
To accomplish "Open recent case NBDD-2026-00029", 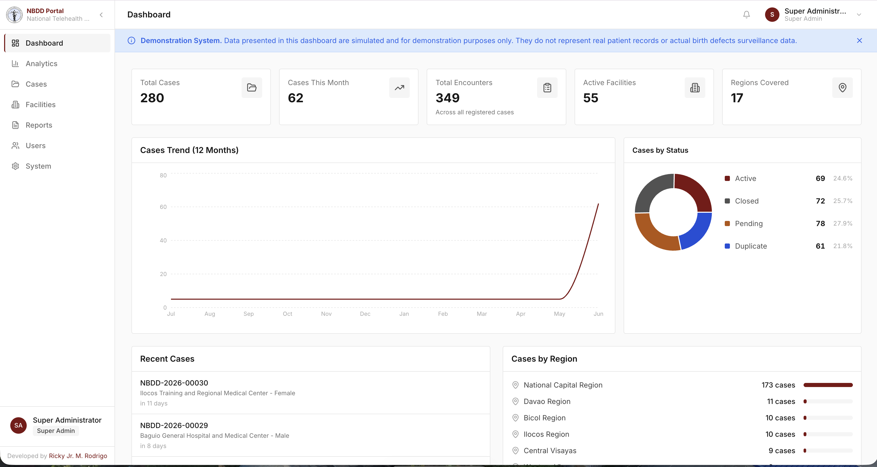I will (310, 435).
